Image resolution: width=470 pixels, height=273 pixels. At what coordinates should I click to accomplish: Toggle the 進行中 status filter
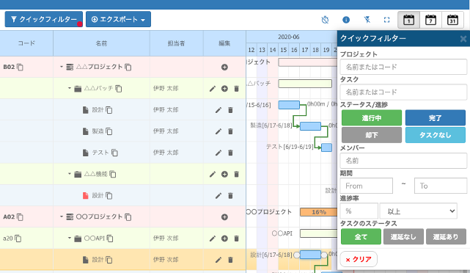[x=372, y=118]
